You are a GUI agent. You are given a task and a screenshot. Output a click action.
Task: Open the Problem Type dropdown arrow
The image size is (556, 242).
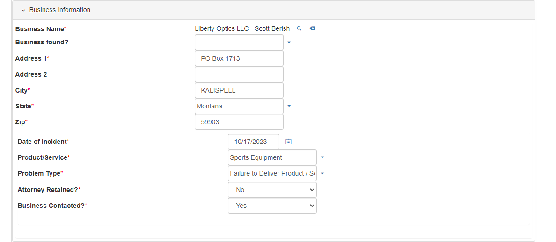(322, 174)
